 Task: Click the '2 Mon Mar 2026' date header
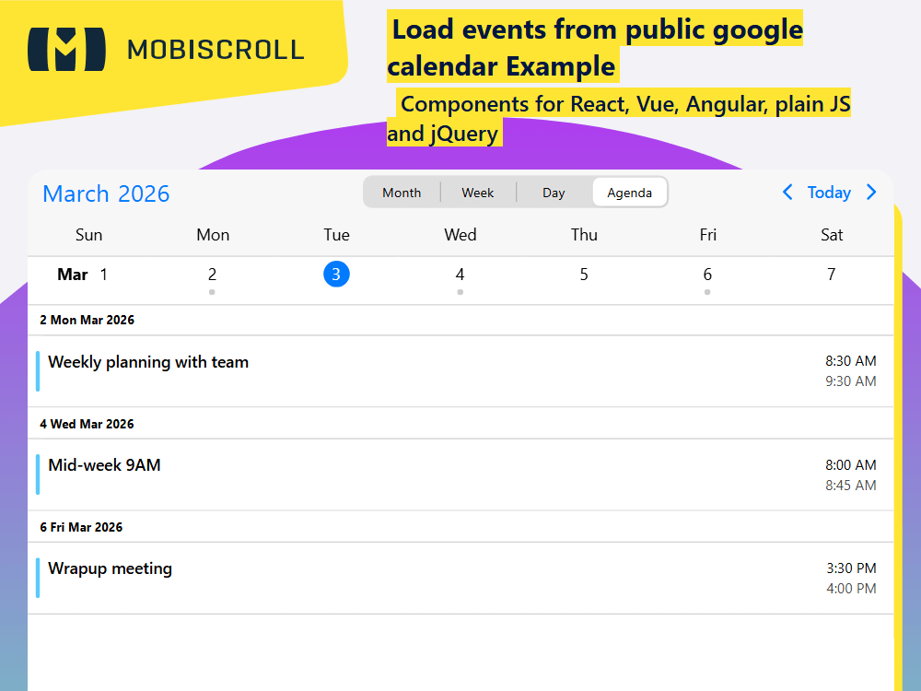coord(87,320)
